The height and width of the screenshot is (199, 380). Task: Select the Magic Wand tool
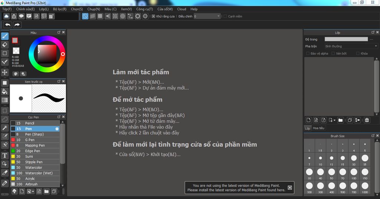pos(4,128)
